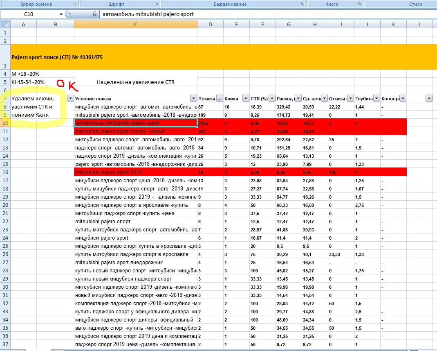Screen dimensions: 437x351
Task: Click cell 'мицубиси pajero sport'
Action: click(136, 238)
